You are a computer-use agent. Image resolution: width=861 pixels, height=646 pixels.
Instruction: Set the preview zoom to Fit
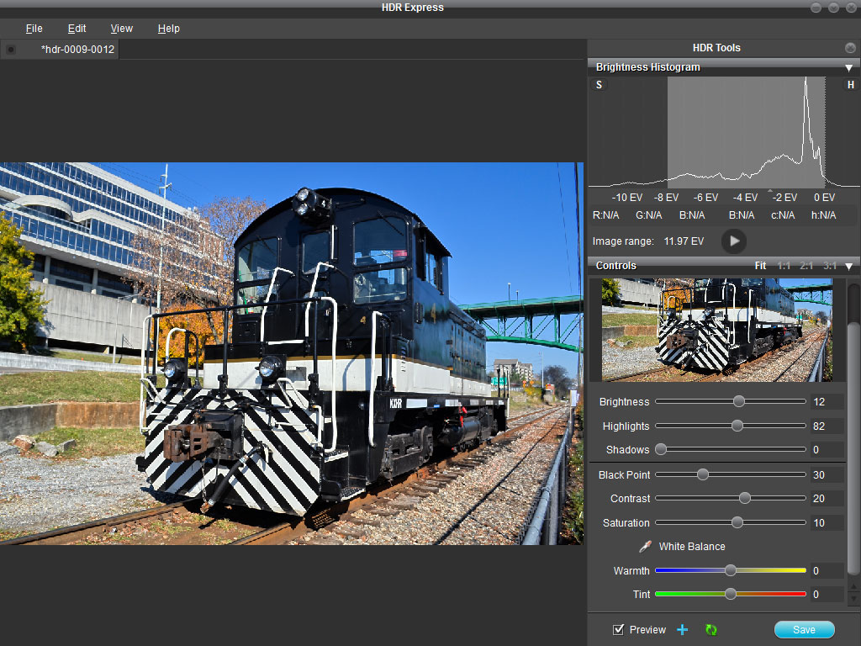pyautogui.click(x=760, y=266)
